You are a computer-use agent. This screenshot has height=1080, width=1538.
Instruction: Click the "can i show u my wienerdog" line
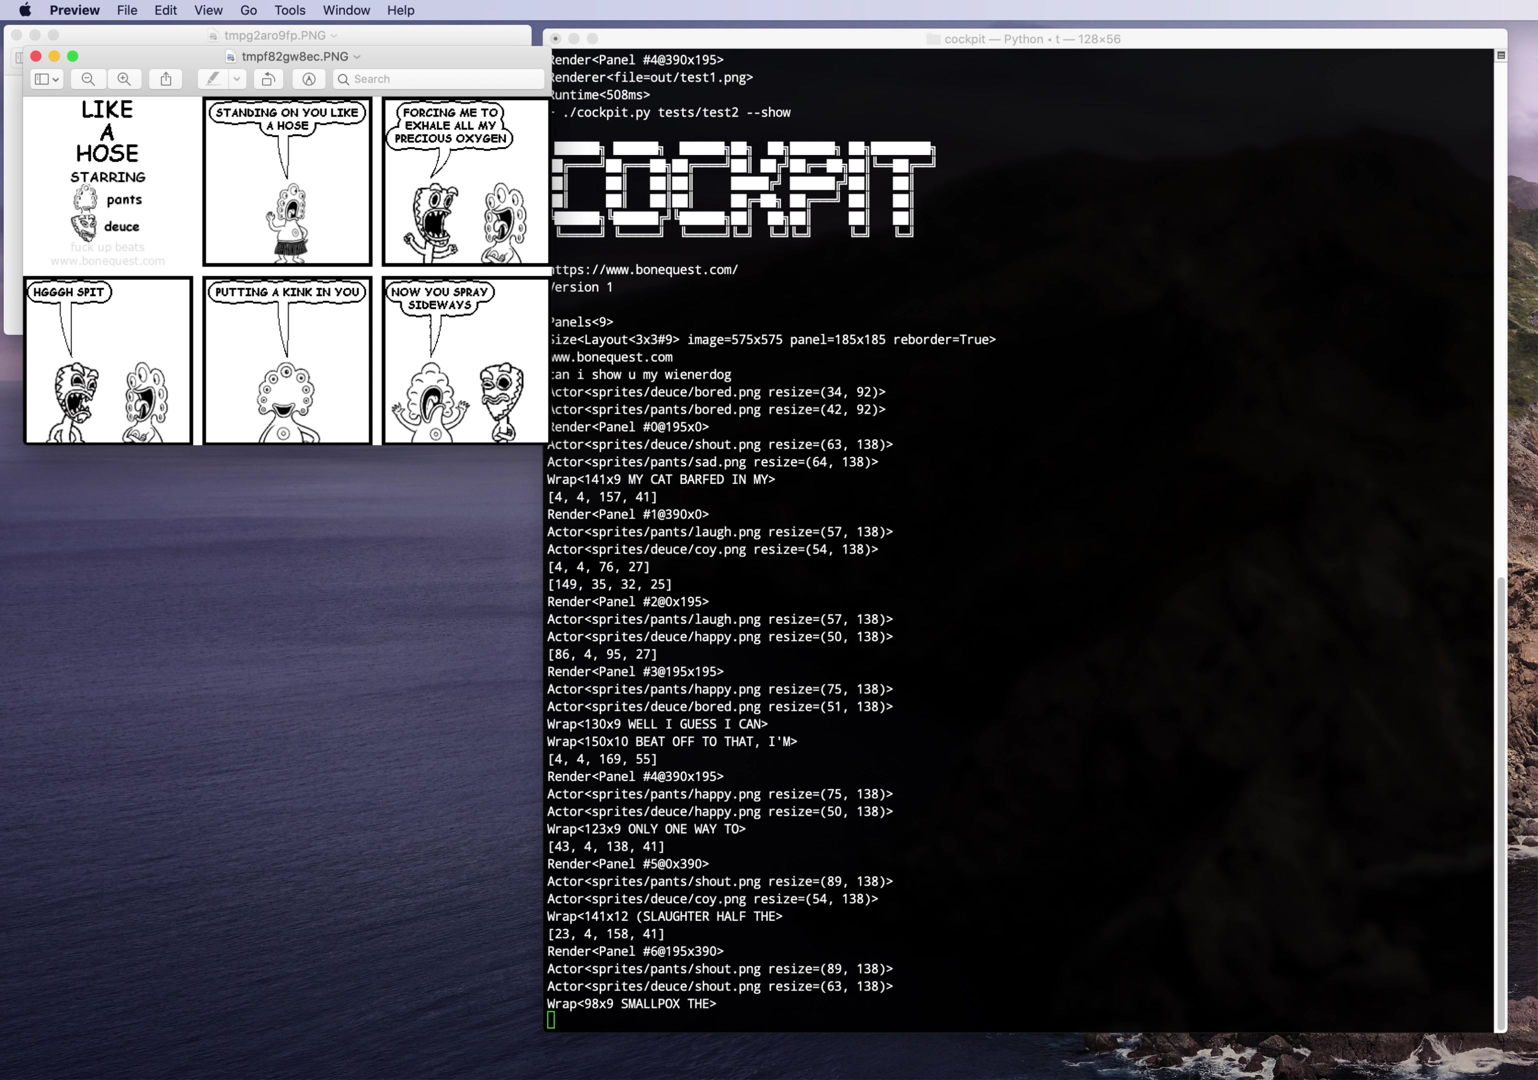pyautogui.click(x=640, y=374)
